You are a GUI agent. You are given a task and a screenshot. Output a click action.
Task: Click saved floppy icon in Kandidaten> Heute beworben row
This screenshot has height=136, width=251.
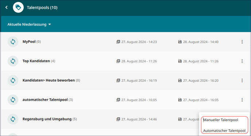(180, 81)
